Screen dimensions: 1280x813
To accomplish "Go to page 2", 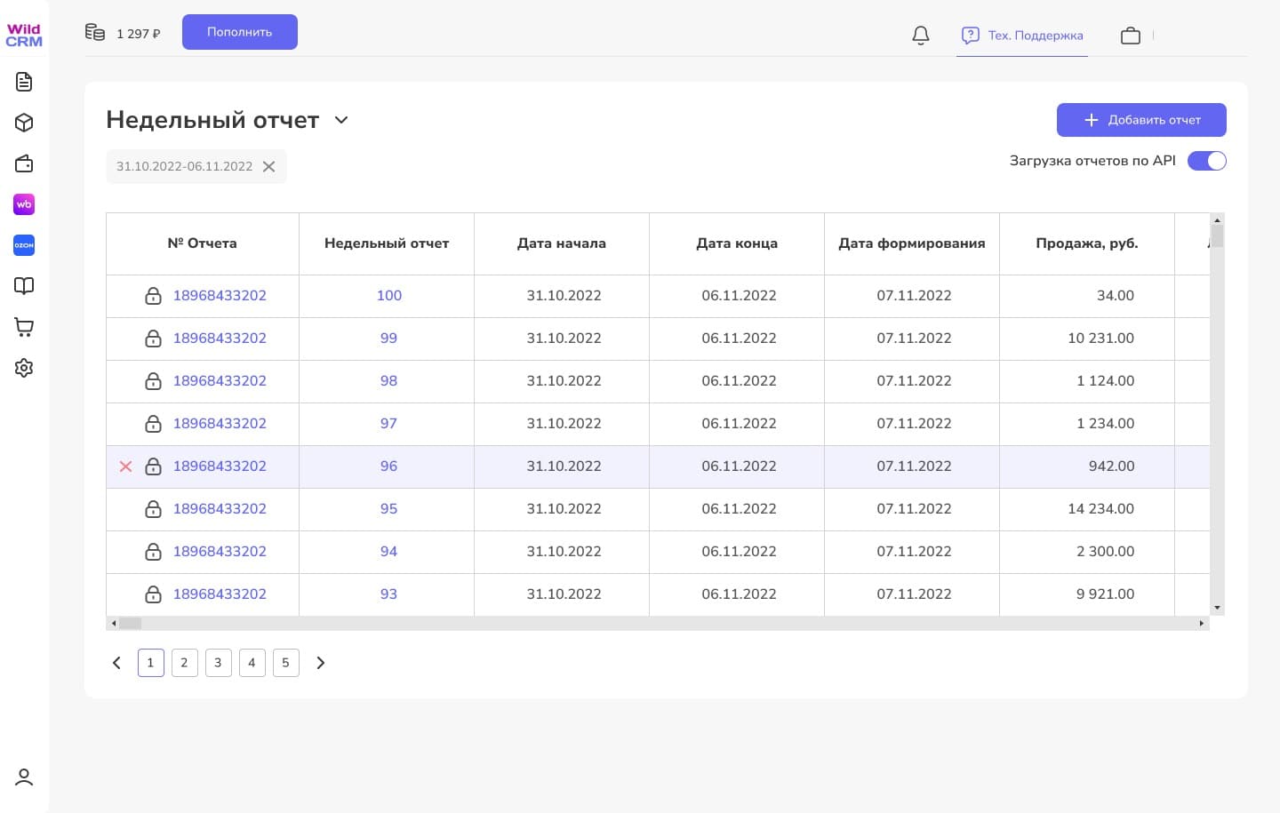I will (x=184, y=663).
